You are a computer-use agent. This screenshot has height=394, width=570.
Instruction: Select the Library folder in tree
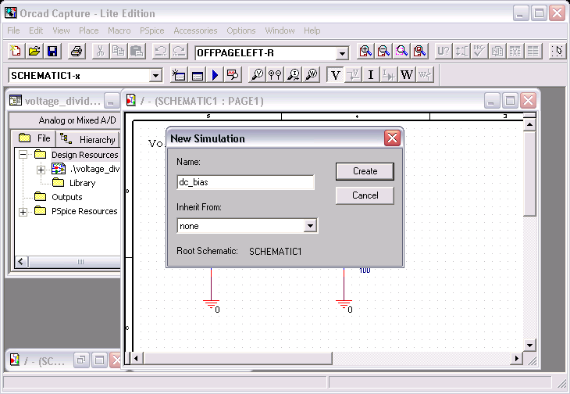pos(74,183)
